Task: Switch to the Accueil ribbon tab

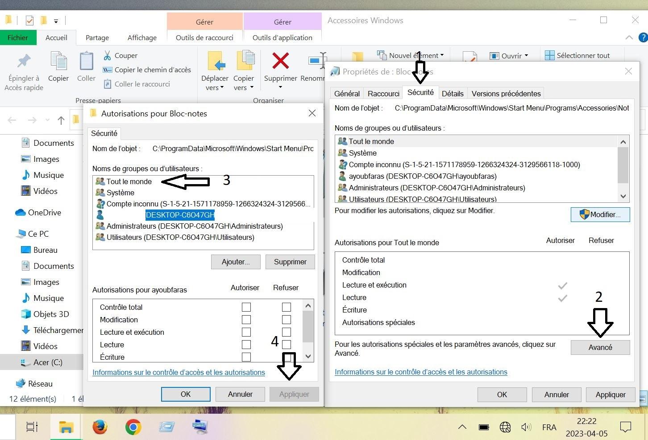Action: pos(56,37)
